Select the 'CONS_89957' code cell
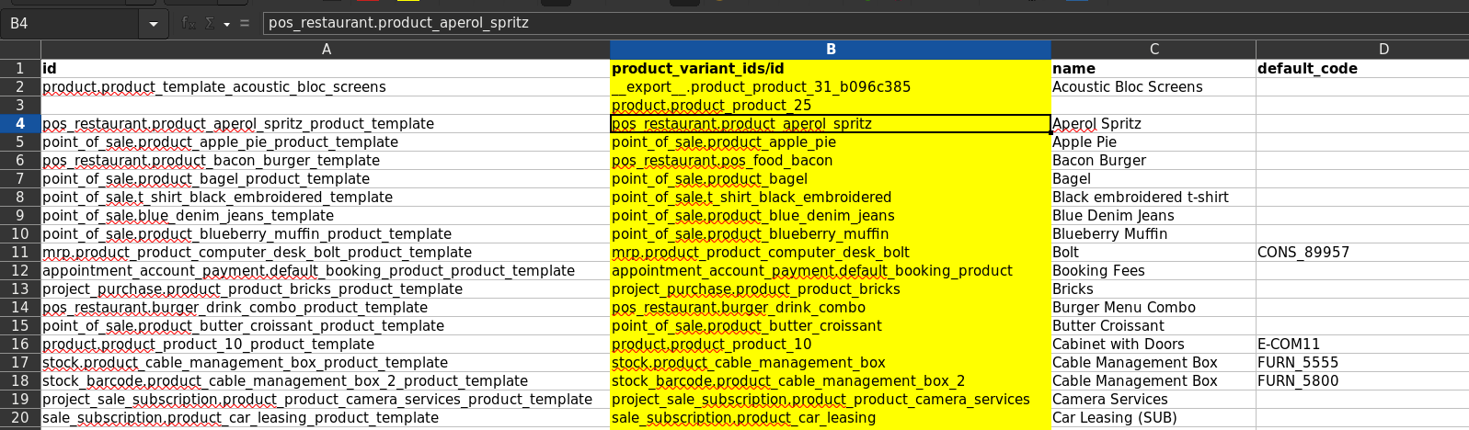The height and width of the screenshot is (430, 1469). [1362, 252]
